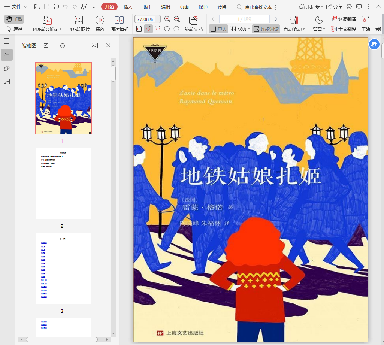The image size is (384, 345).
Task: Switch to the 页面 tab
Action: point(184,7)
